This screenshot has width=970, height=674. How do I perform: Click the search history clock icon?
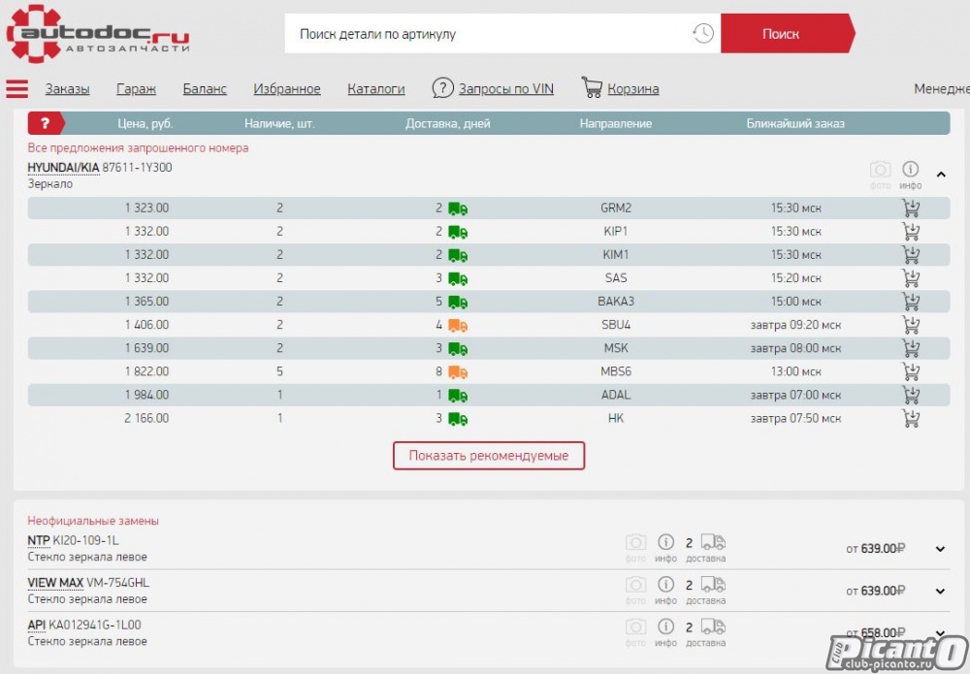pos(702,33)
